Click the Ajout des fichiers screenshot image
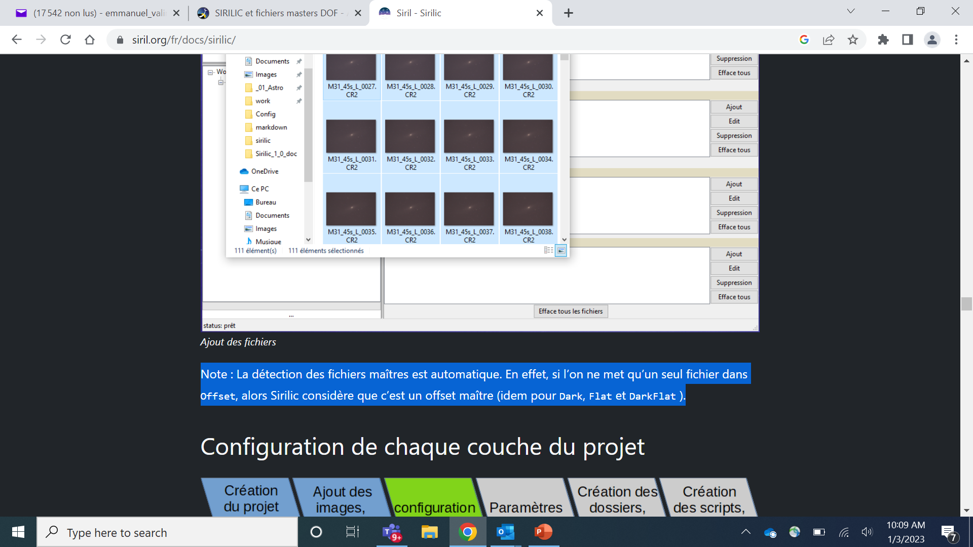This screenshot has width=973, height=547. tap(480, 192)
